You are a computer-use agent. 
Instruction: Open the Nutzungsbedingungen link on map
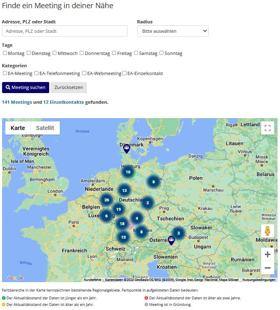(259, 280)
